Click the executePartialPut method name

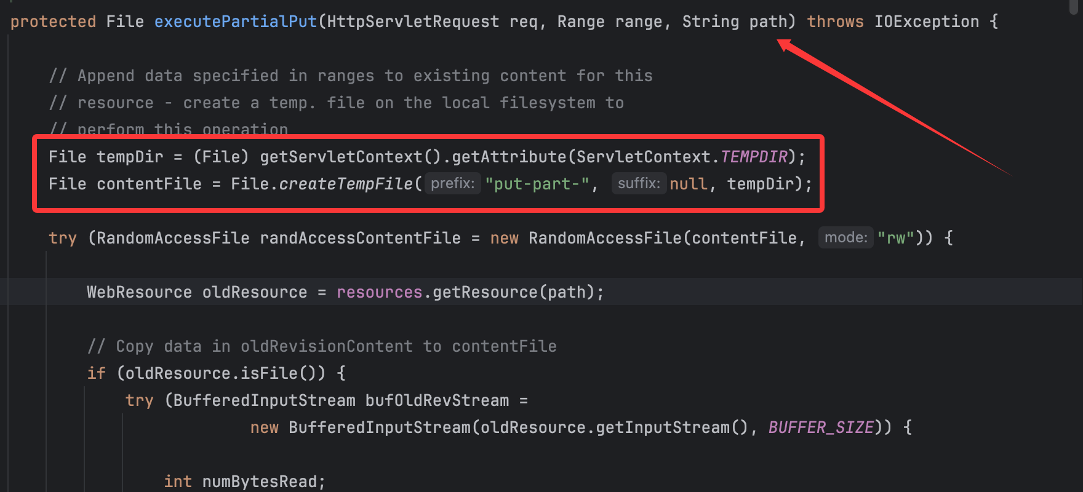coord(235,22)
